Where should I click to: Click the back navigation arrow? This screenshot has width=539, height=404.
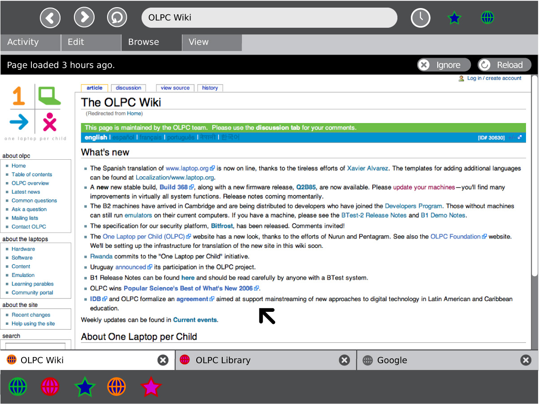tap(50, 18)
